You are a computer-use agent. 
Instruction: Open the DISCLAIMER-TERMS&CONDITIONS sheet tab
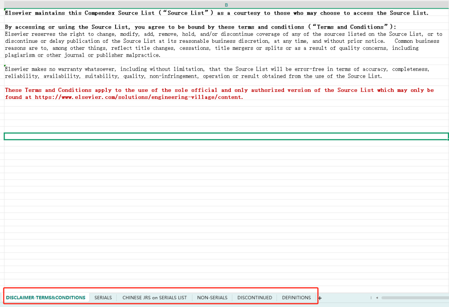[46, 297]
